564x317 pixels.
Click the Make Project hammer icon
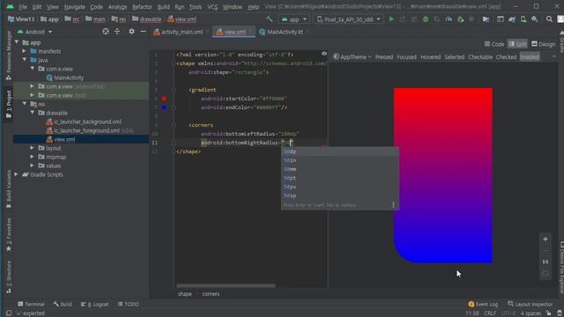(270, 19)
